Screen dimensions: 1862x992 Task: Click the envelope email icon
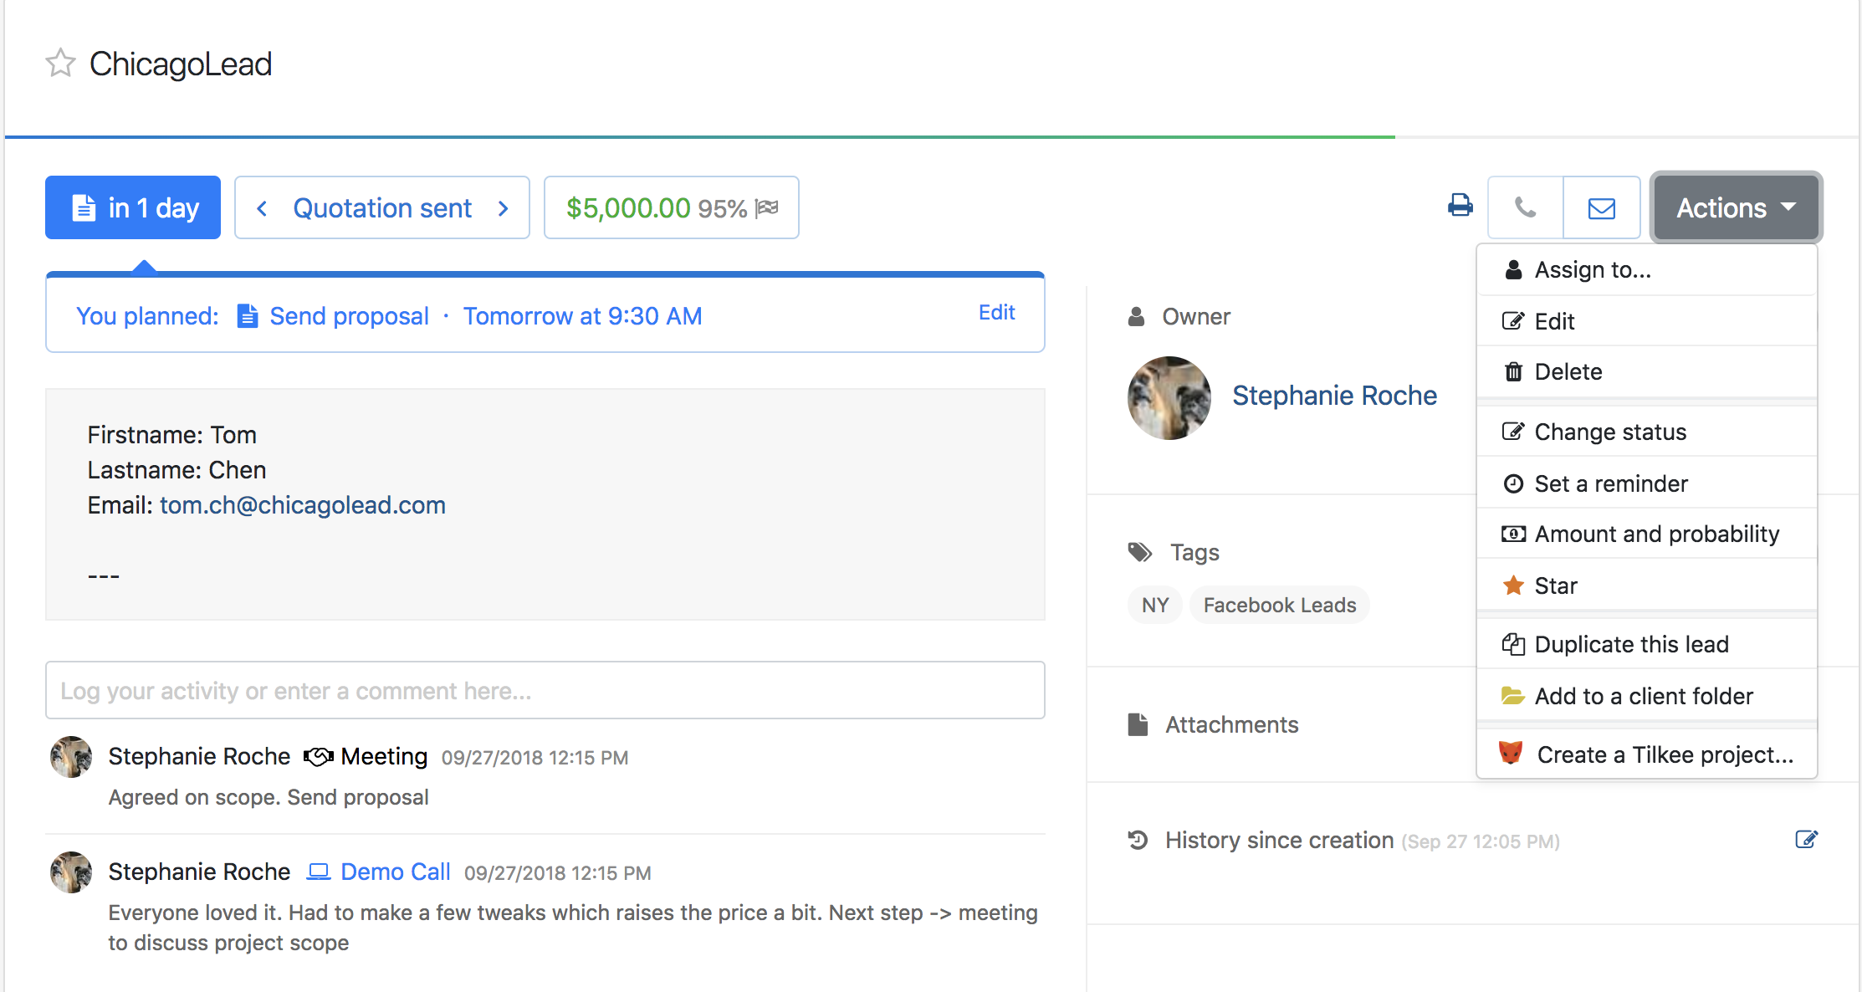coord(1601,207)
